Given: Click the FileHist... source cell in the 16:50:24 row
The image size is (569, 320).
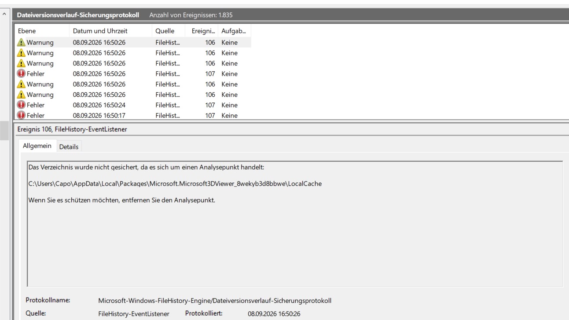Looking at the screenshot, I should click(168, 105).
